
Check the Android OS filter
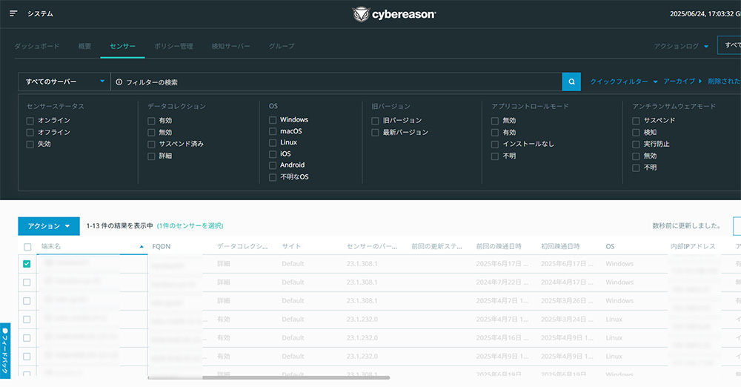tap(273, 165)
